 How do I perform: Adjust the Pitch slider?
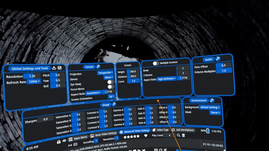tap(58, 75)
